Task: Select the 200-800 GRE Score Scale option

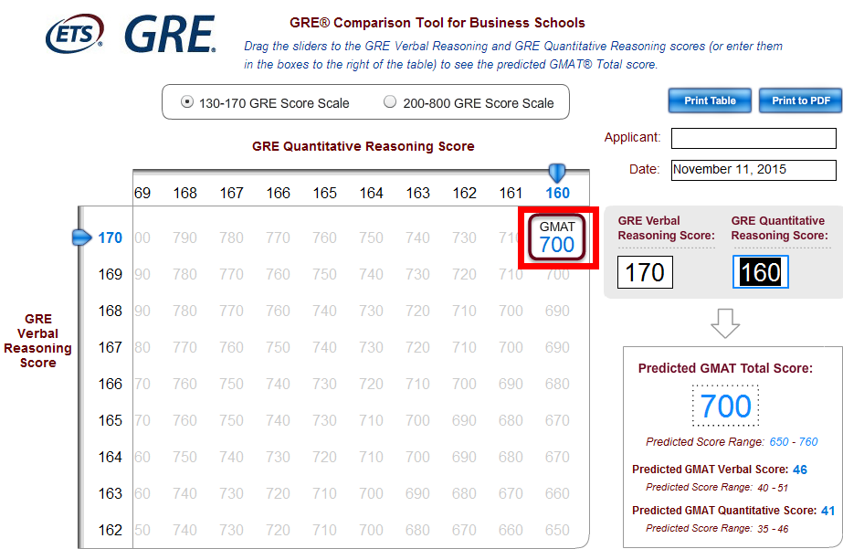Action: click(390, 102)
